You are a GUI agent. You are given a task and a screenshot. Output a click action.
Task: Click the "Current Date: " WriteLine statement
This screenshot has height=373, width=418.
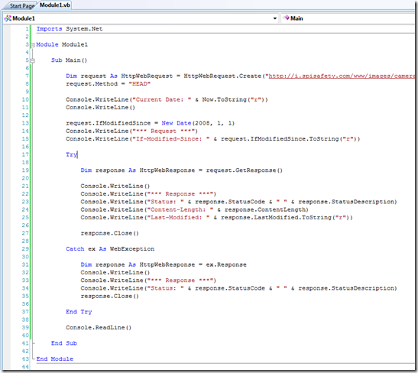(167, 99)
